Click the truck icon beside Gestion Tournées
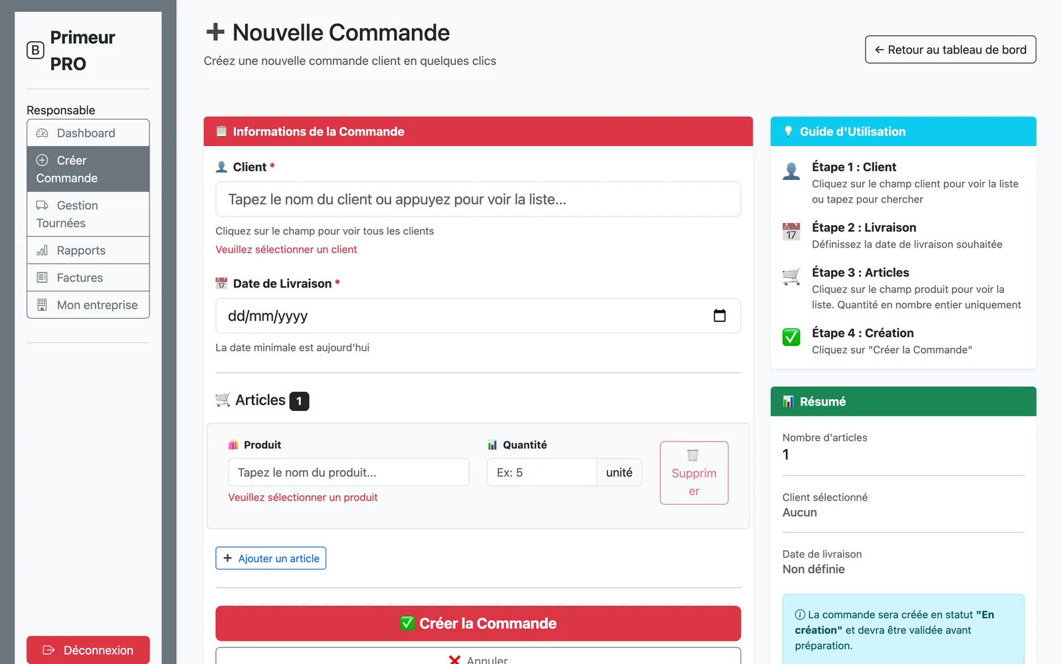Screen dimensions: 1063x664 pyautogui.click(x=42, y=205)
